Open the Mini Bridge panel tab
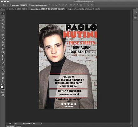 coord(10,126)
